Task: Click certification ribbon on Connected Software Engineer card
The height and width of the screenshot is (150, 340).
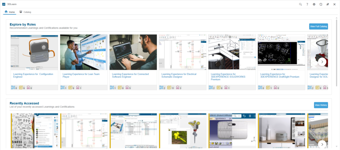Action: (x=127, y=88)
